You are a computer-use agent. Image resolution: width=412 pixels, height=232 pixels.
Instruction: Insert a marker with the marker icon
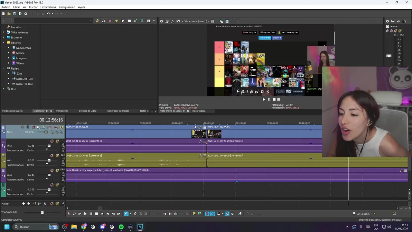pos(194,214)
